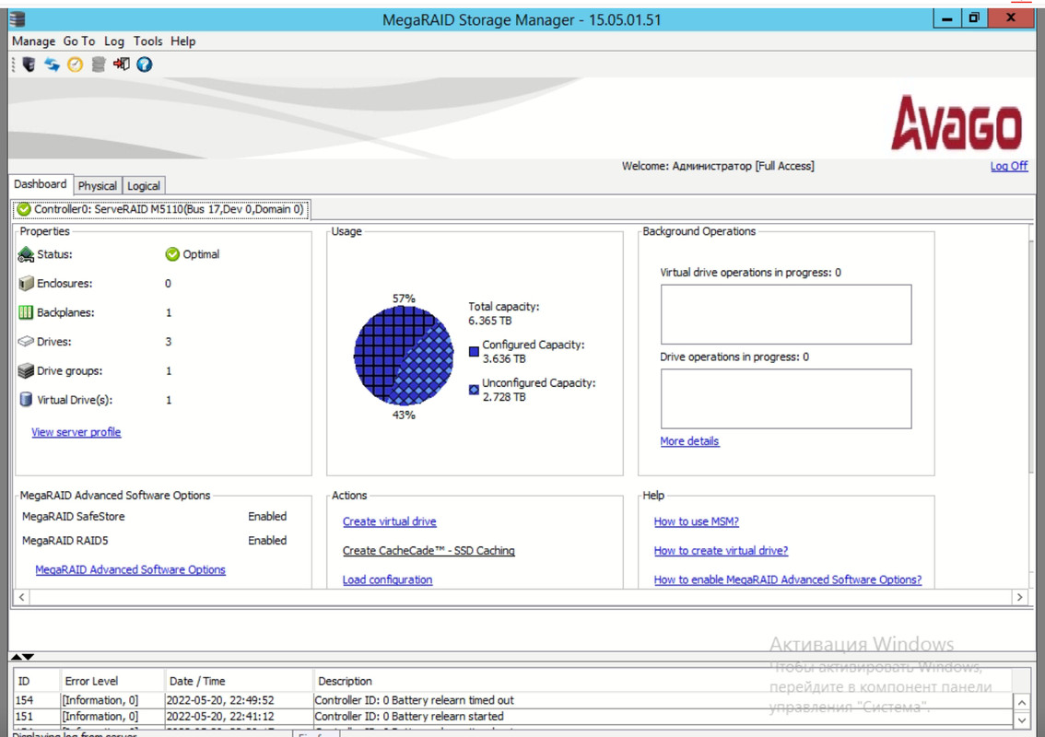
Task: Click the log off door icon in toolbar
Action: [x=122, y=64]
